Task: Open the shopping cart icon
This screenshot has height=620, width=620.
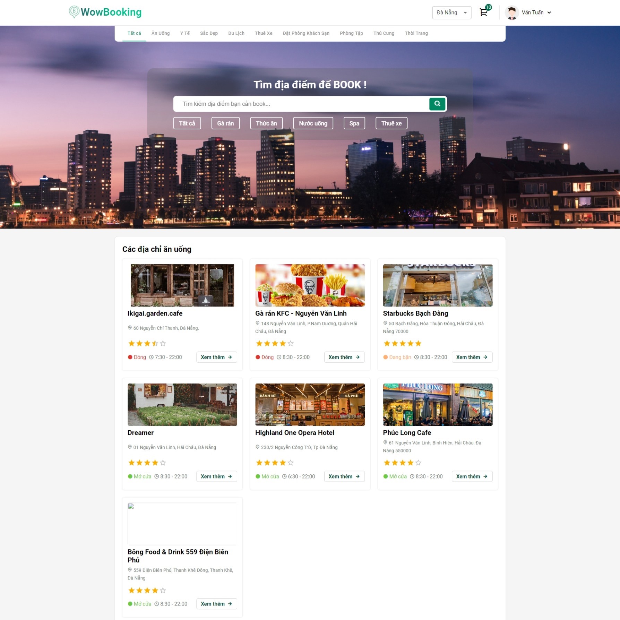Action: tap(484, 12)
